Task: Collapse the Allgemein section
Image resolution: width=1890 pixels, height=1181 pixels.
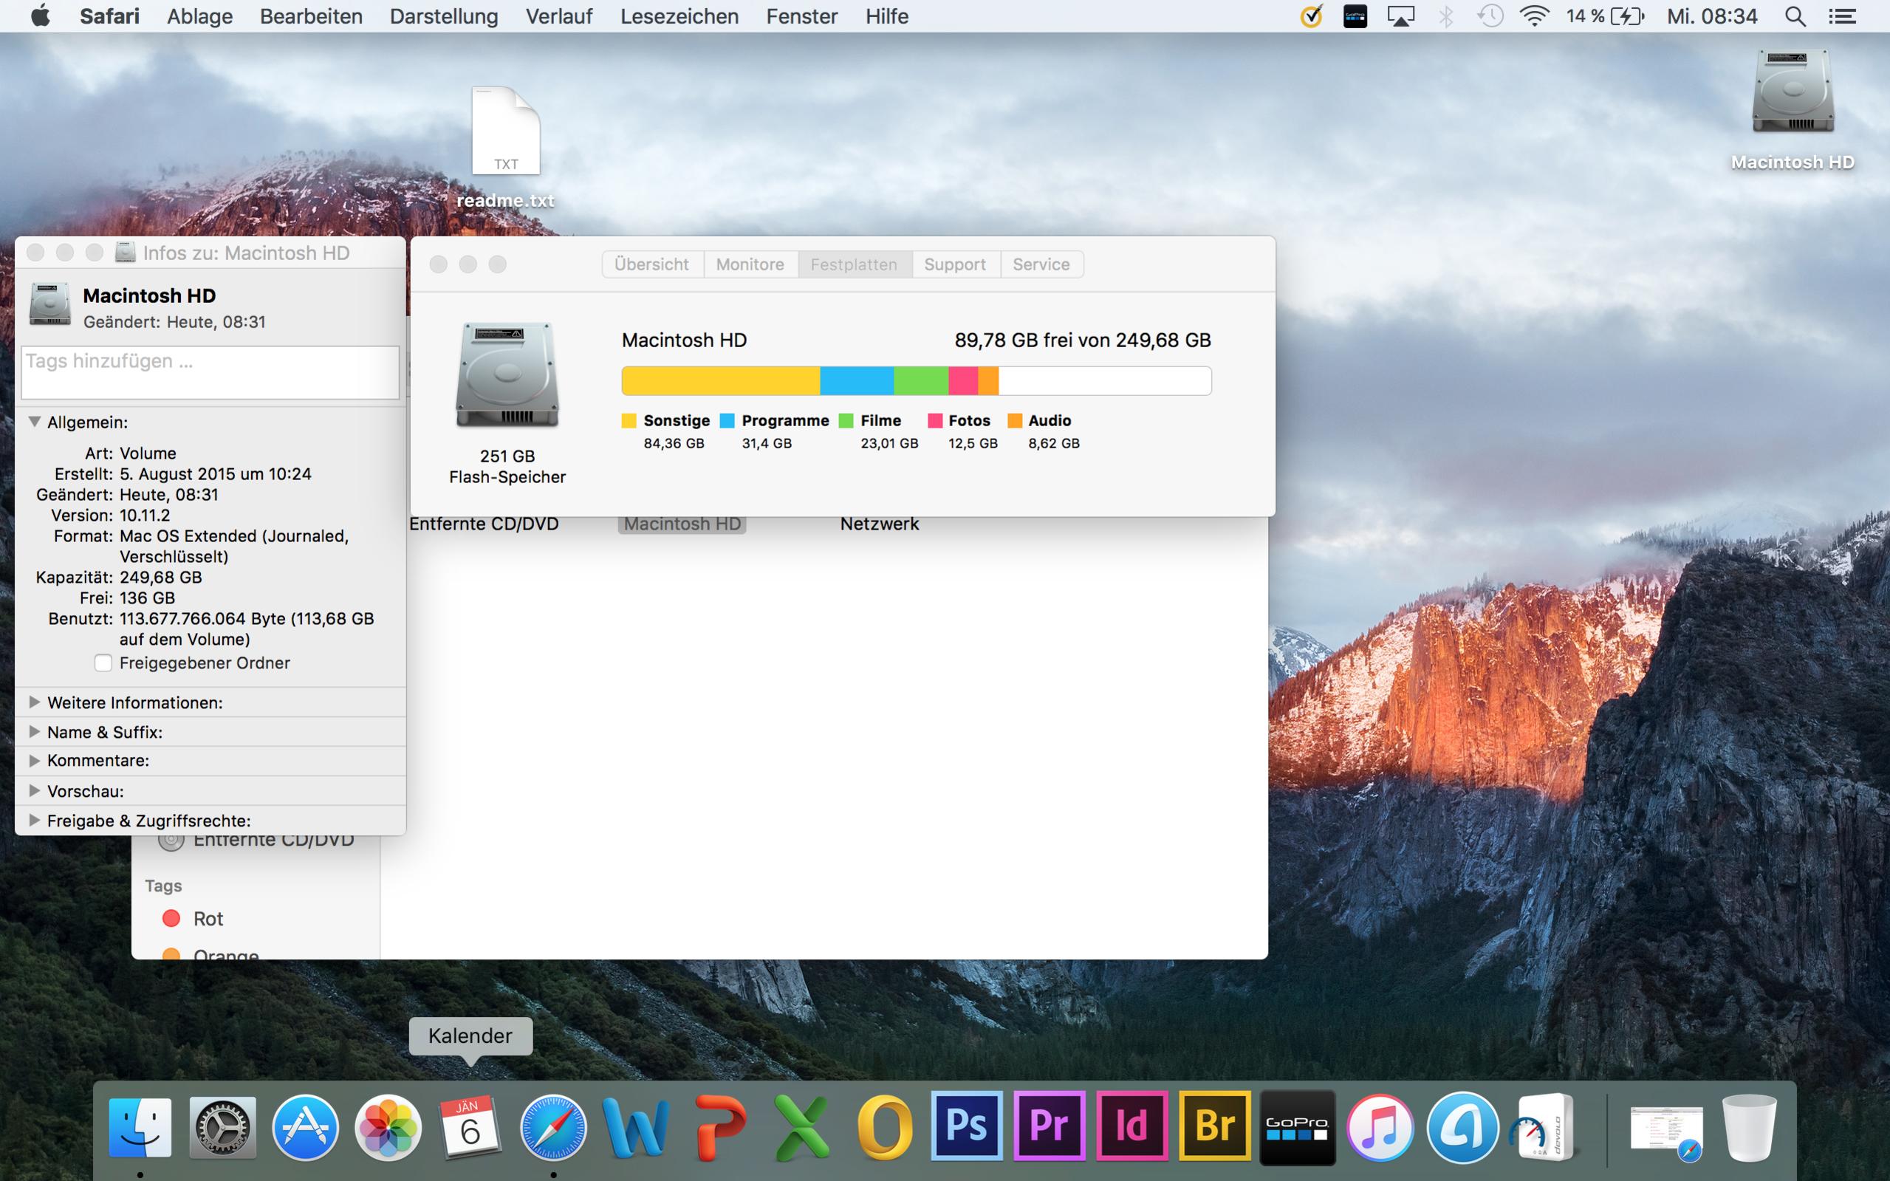Action: point(35,422)
